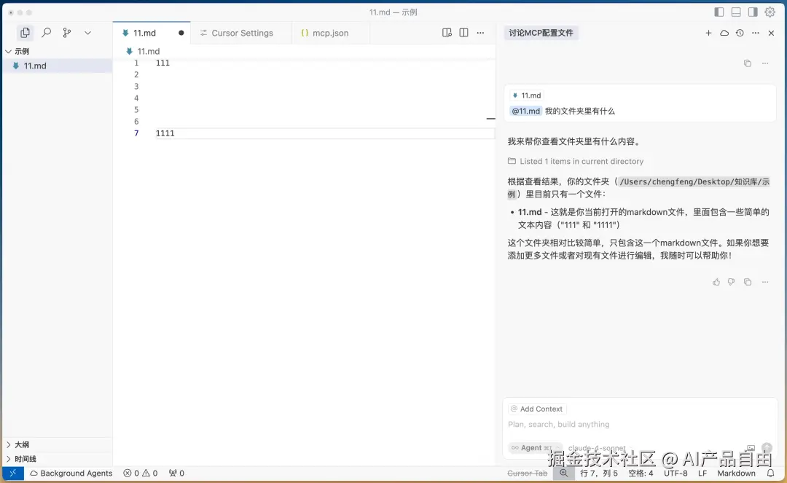This screenshot has height=483, width=787.
Task: Go to line via 行 7, 列 5
Action: click(598, 473)
